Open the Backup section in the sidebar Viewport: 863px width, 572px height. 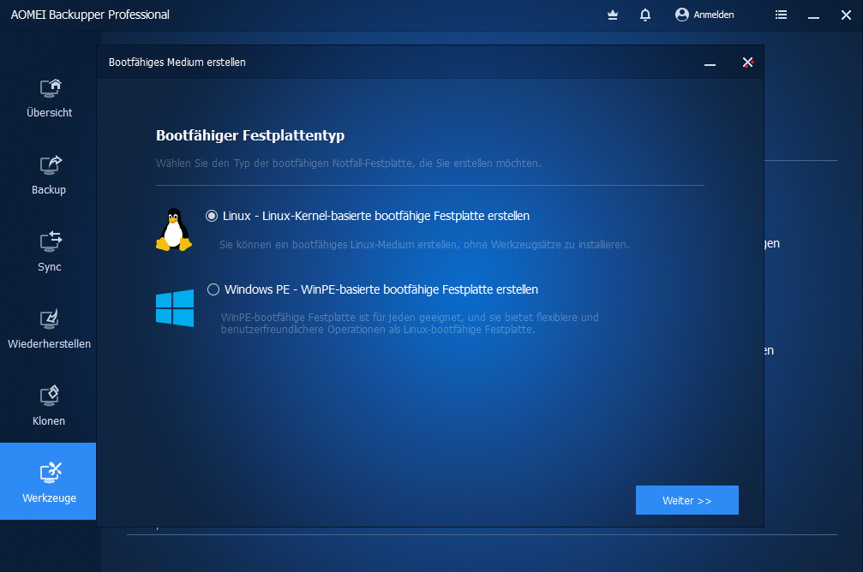49,176
